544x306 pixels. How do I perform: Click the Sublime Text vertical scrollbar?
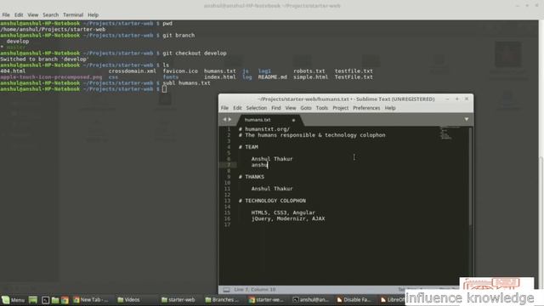click(x=470, y=177)
